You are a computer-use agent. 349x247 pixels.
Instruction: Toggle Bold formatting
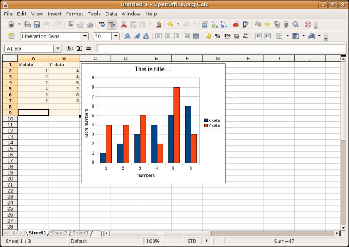pos(127,36)
